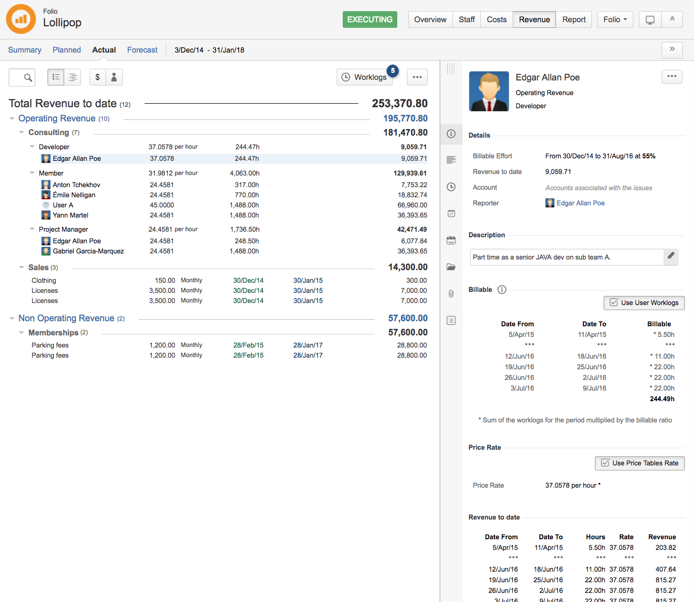The image size is (694, 602).
Task: Select the person view icon
Action: tap(114, 77)
